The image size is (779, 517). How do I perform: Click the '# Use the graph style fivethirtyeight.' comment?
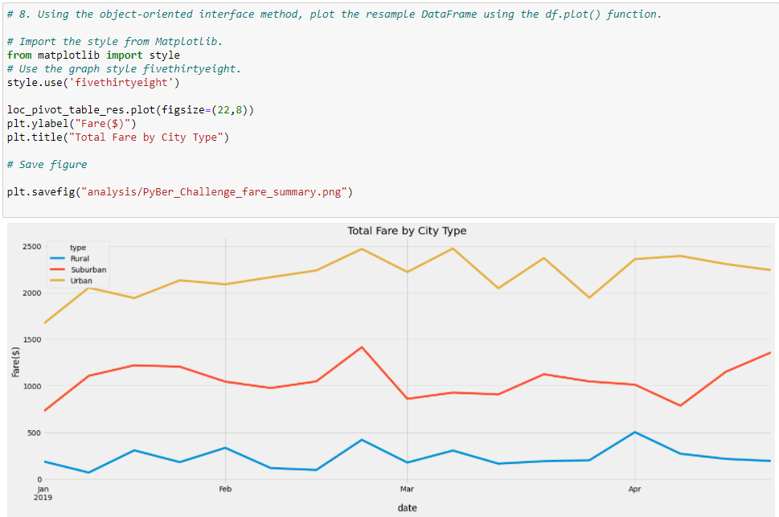coord(124,68)
